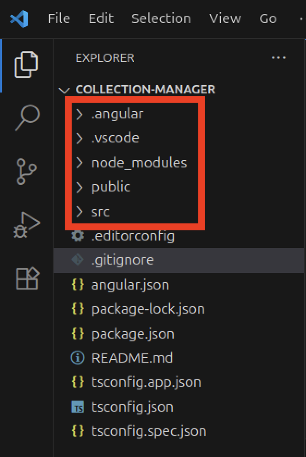Open the package.json file
The image size is (306, 457).
point(133,333)
